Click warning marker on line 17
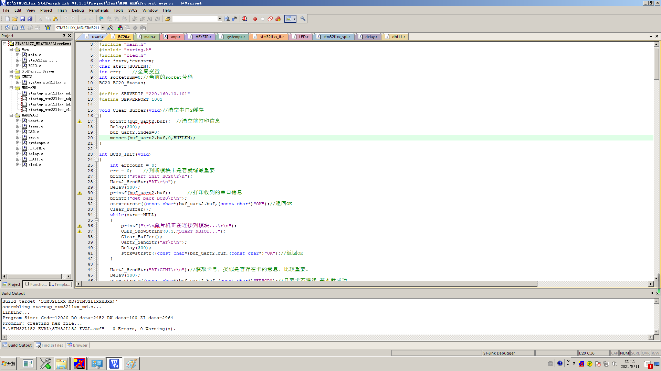Viewport: 661px width, 371px height. click(80, 121)
